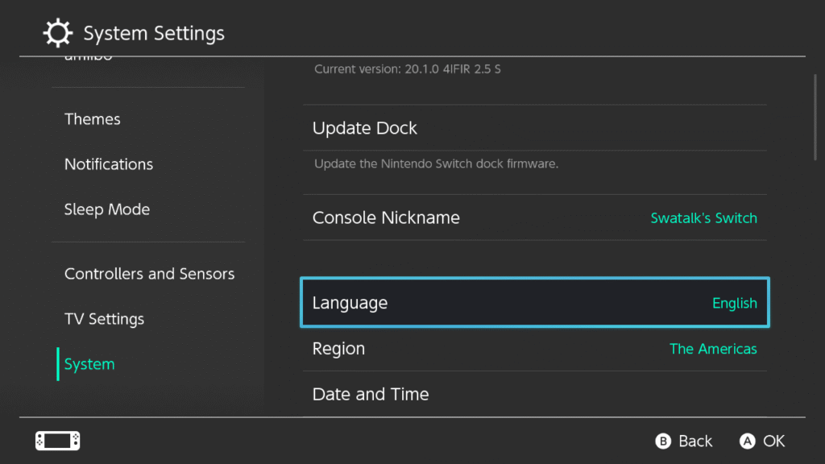Open the Notifications settings section
This screenshot has width=825, height=464.
[109, 164]
